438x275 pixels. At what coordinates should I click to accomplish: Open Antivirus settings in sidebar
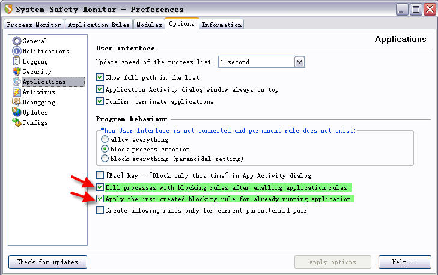38,92
